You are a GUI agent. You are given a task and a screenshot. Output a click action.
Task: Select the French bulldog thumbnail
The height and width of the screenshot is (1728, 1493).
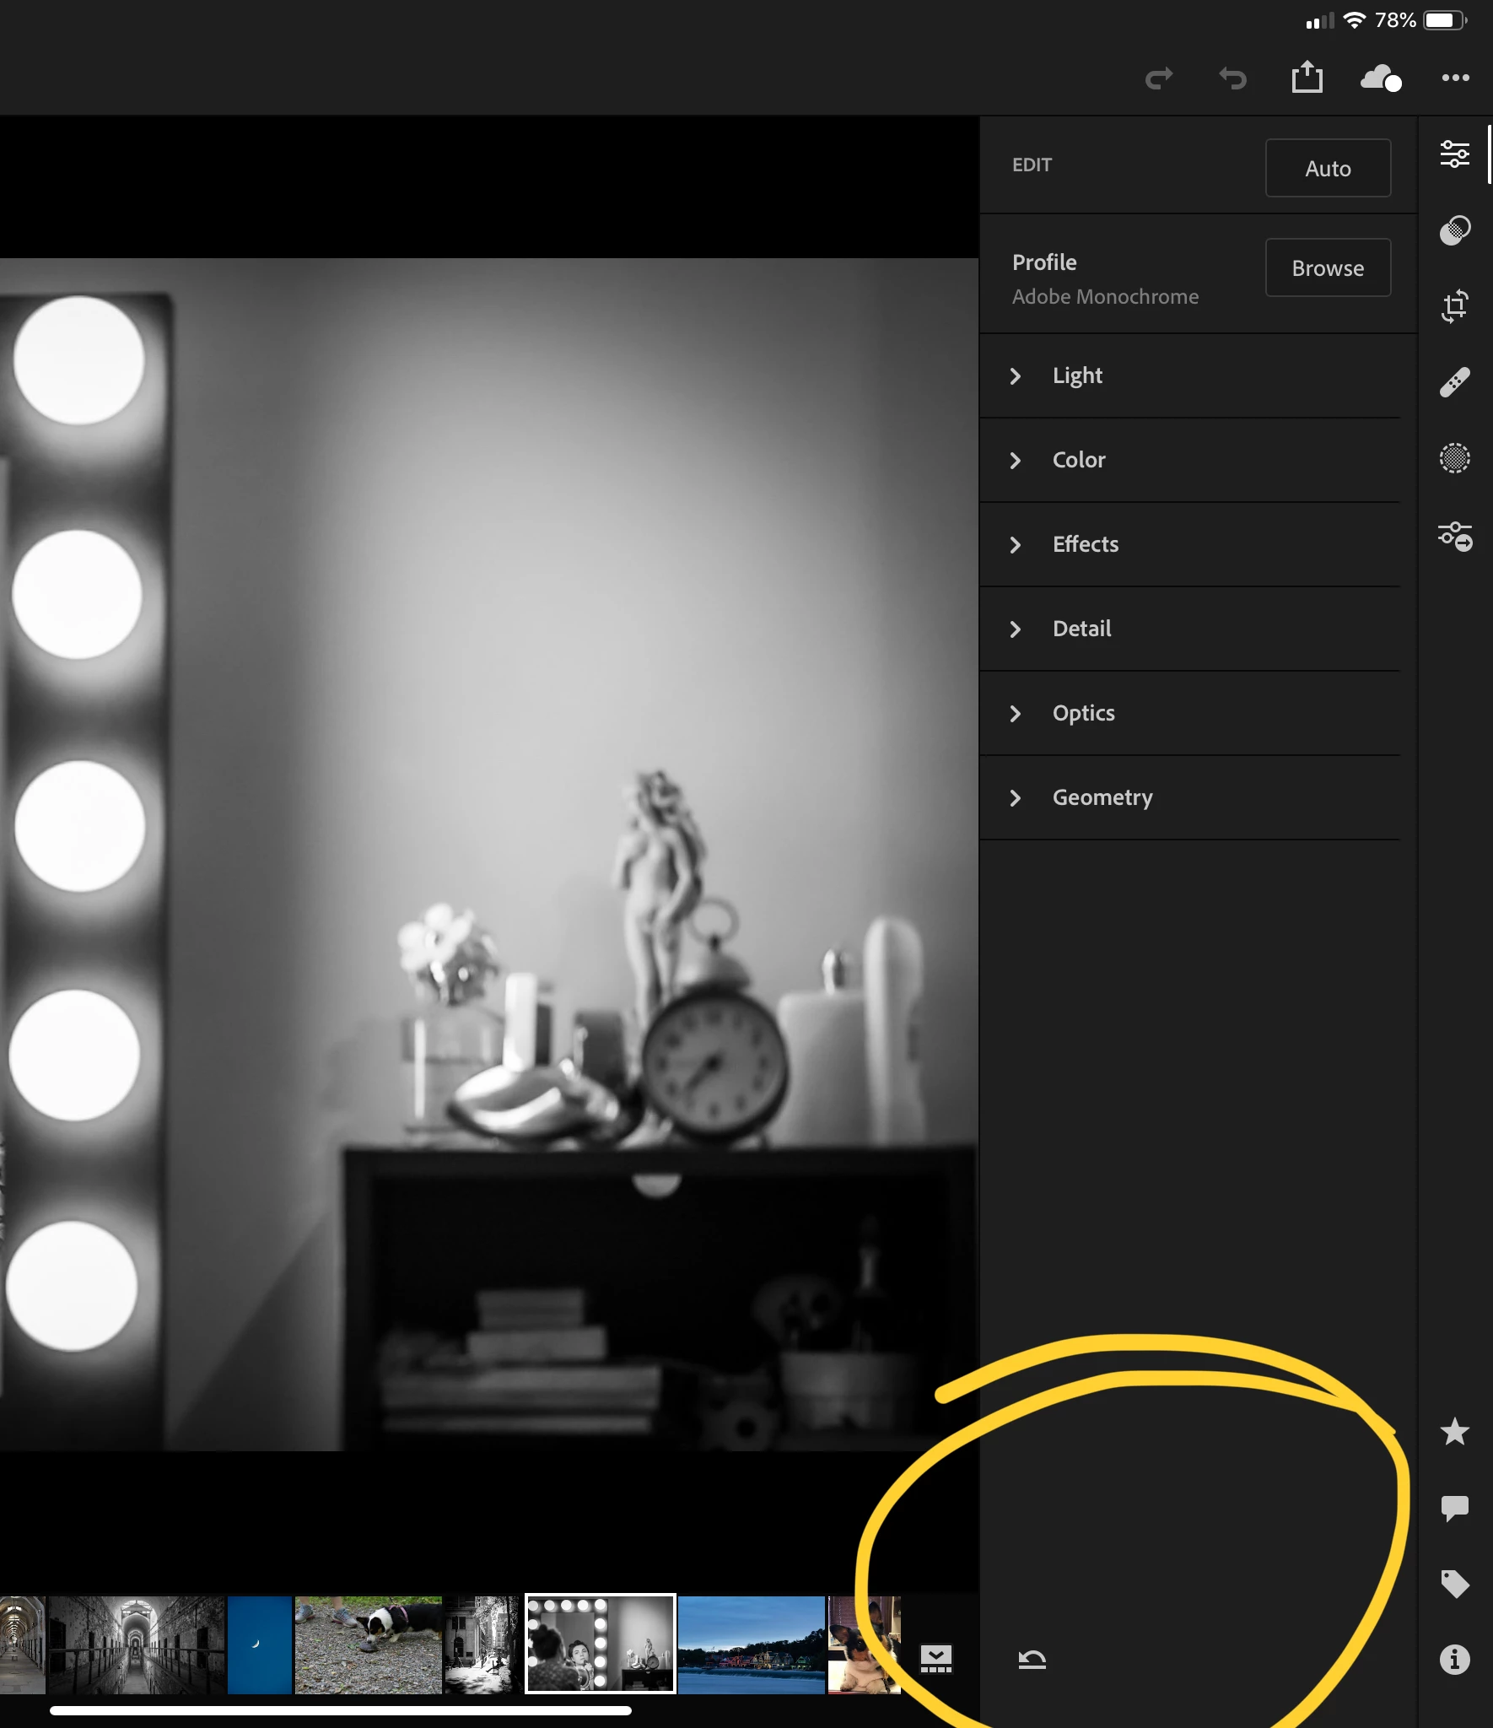pyautogui.click(x=865, y=1644)
